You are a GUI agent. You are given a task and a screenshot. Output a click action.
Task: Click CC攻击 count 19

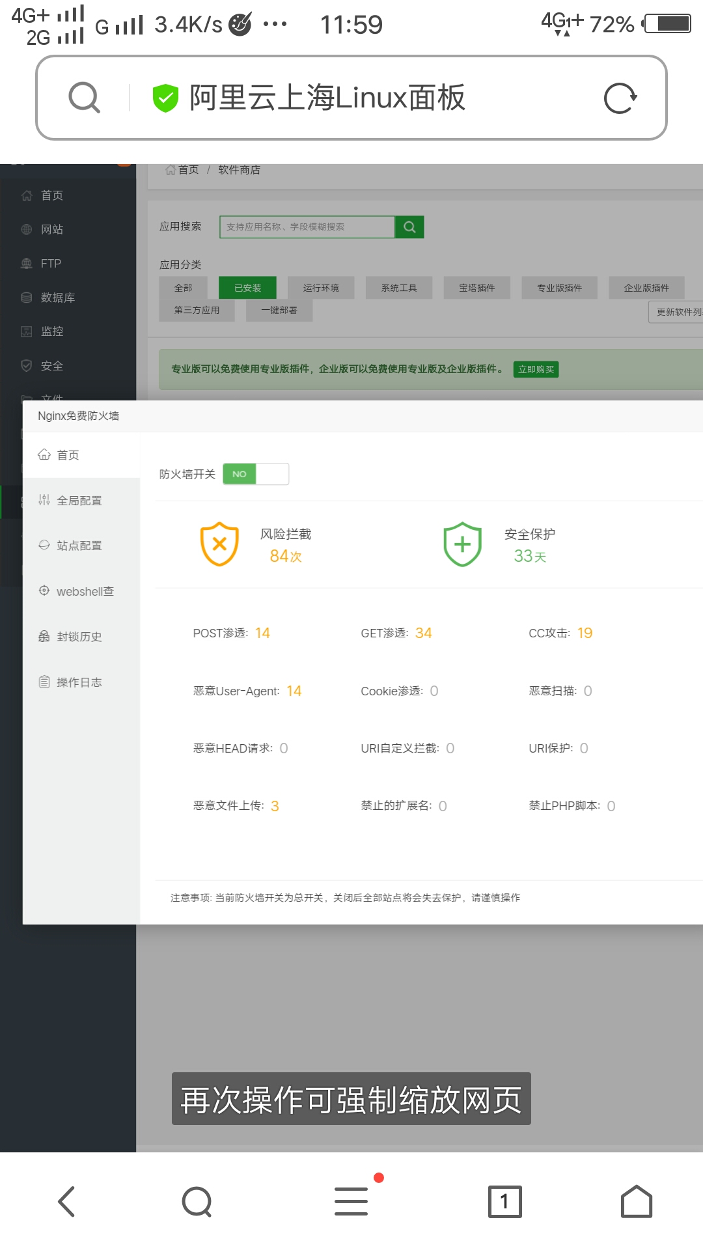click(x=585, y=633)
